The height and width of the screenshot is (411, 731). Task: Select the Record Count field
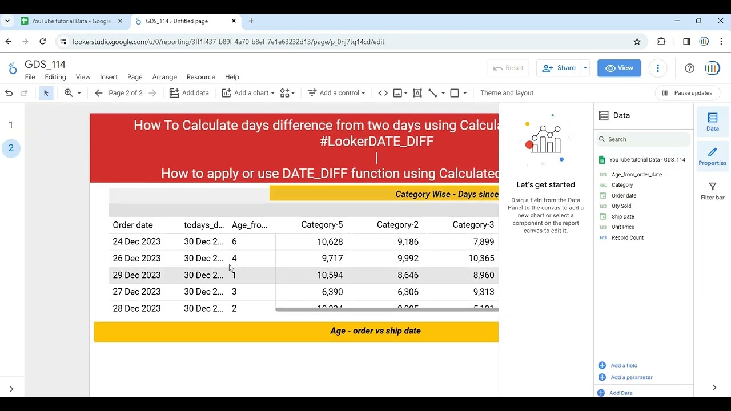click(x=627, y=237)
